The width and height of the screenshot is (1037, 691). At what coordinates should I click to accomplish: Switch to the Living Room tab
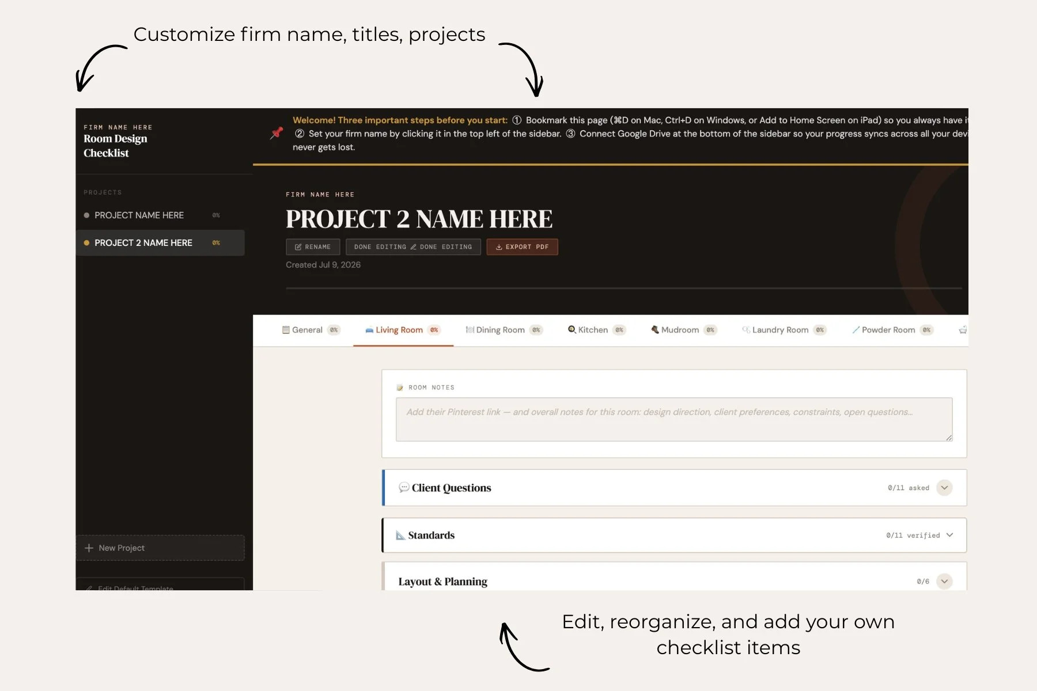[x=403, y=330]
